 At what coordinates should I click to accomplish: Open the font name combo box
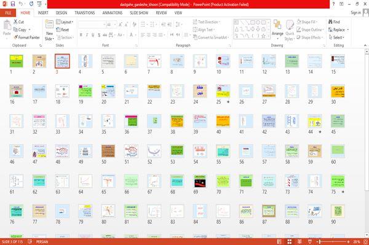92,25
